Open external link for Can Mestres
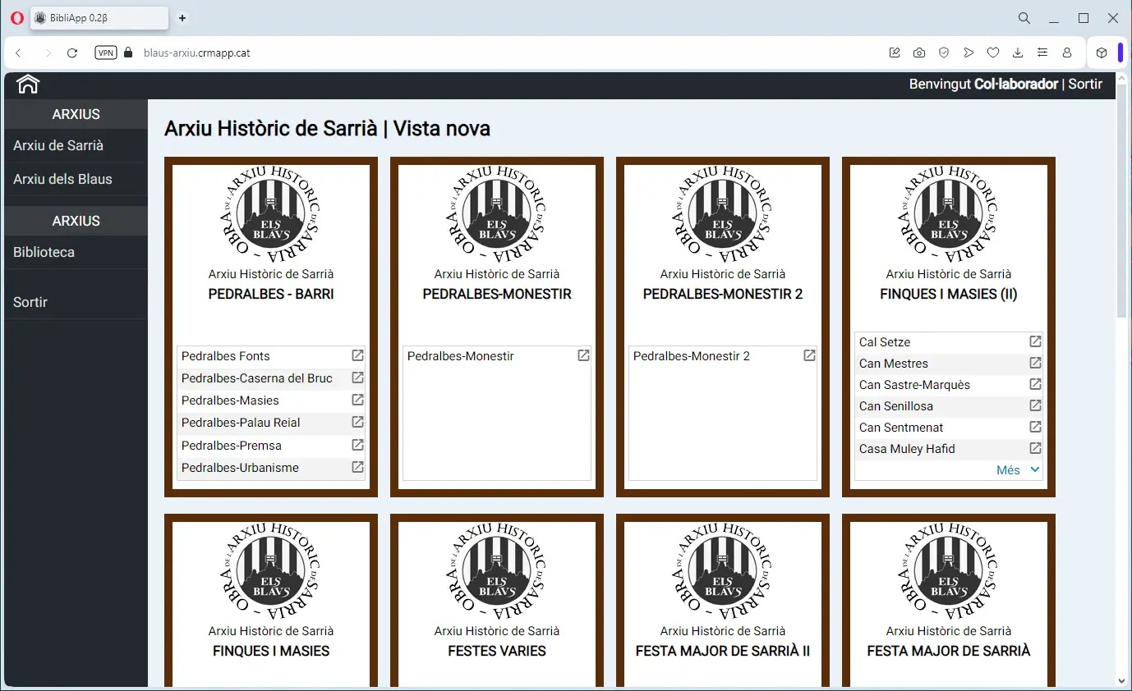 (1035, 363)
